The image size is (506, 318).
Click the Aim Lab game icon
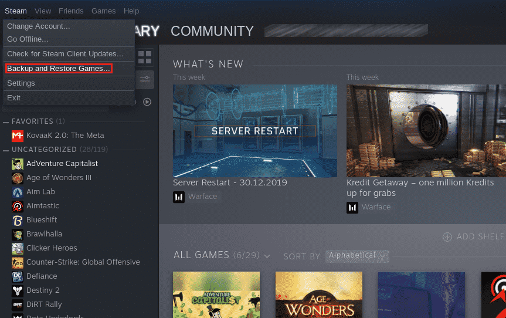click(x=18, y=192)
